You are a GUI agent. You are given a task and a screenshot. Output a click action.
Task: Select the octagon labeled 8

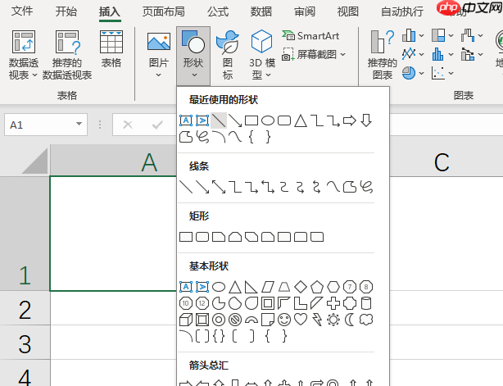(366, 287)
